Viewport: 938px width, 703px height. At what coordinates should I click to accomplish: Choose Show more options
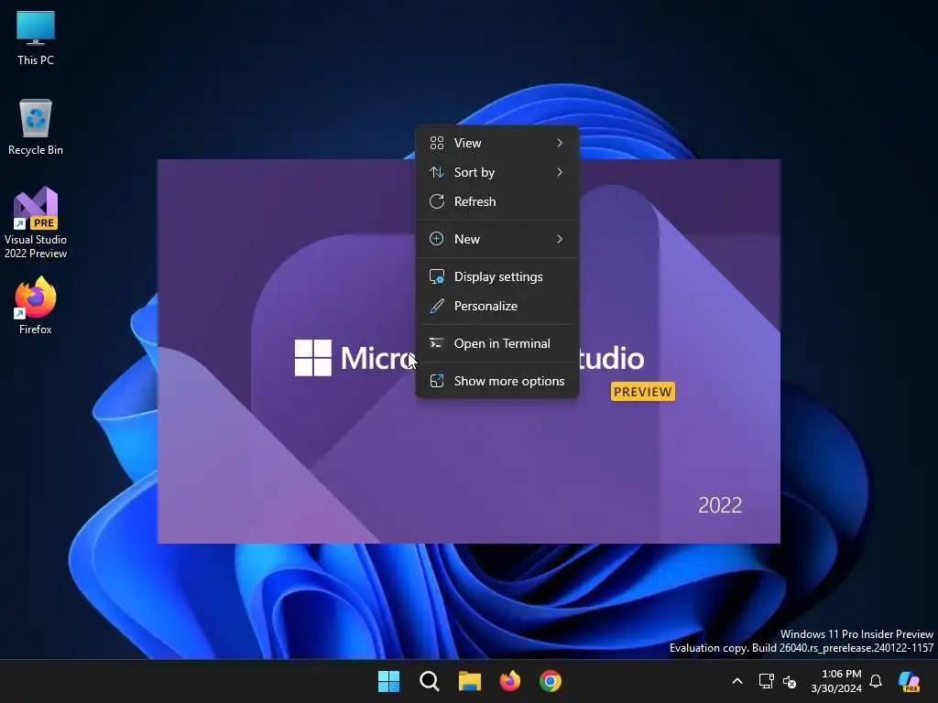497,381
